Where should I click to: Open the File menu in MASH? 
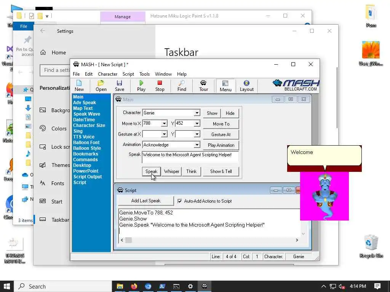tap(76, 74)
